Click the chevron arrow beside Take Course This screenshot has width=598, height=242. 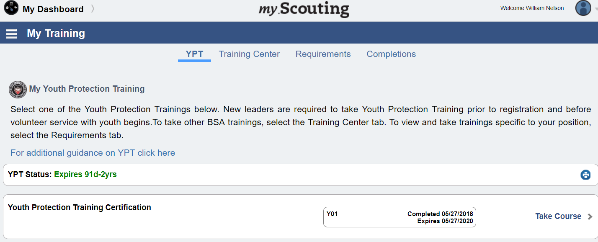coord(590,216)
